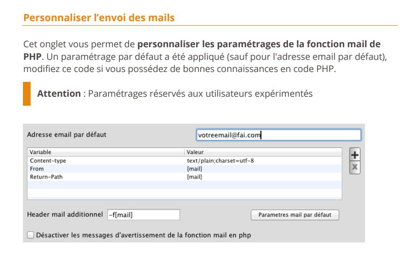Image resolution: width=419 pixels, height=260 pixels.
Task: Click the Désactiver les messages checkbox label text
Action: click(x=144, y=235)
